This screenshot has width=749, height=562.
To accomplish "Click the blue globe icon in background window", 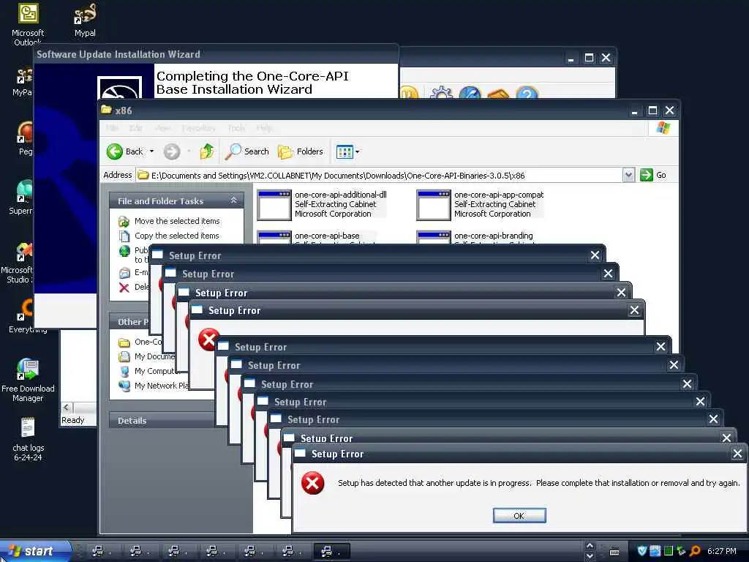I will click(x=470, y=92).
